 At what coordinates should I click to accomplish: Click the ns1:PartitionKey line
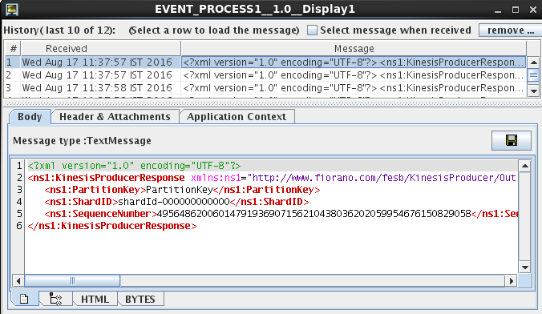(x=182, y=190)
